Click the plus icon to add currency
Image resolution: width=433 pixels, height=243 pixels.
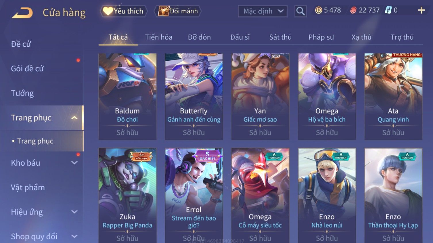pyautogui.click(x=421, y=10)
